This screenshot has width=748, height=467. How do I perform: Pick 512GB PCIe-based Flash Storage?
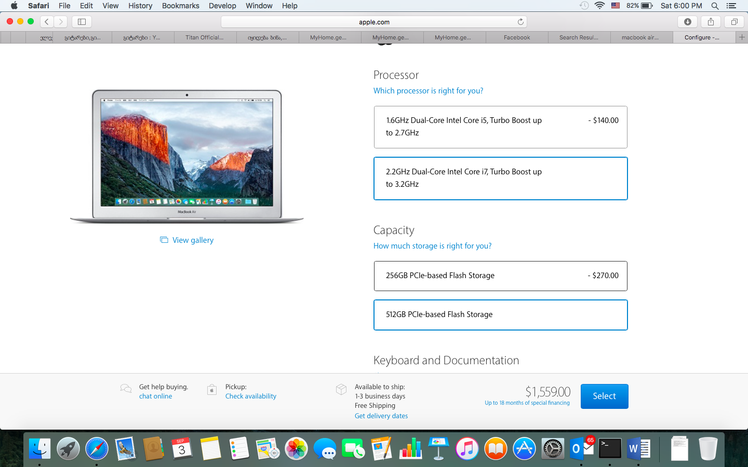501,315
